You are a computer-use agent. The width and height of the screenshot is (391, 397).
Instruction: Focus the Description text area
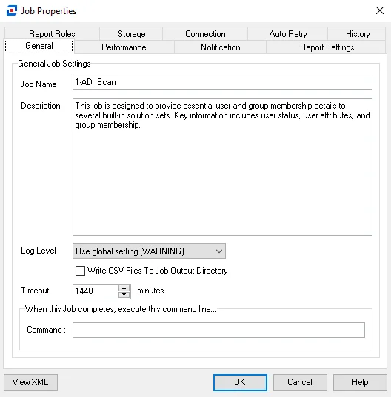tap(222, 167)
